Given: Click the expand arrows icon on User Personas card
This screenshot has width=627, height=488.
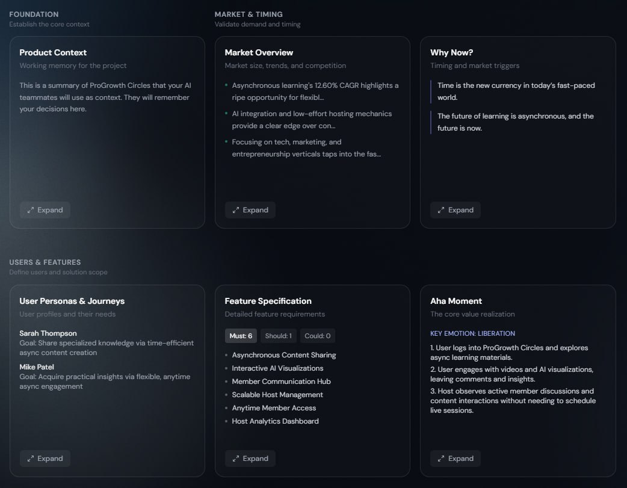Looking at the screenshot, I should [31, 458].
